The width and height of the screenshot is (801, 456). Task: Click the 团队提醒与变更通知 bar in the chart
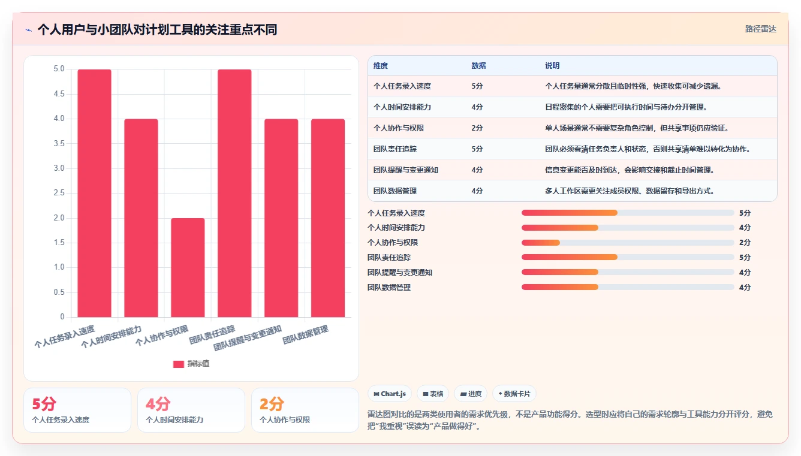(x=281, y=218)
